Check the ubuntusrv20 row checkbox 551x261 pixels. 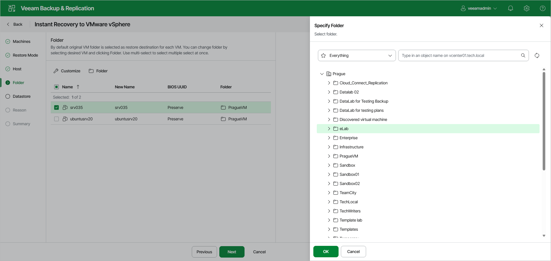pos(56,119)
